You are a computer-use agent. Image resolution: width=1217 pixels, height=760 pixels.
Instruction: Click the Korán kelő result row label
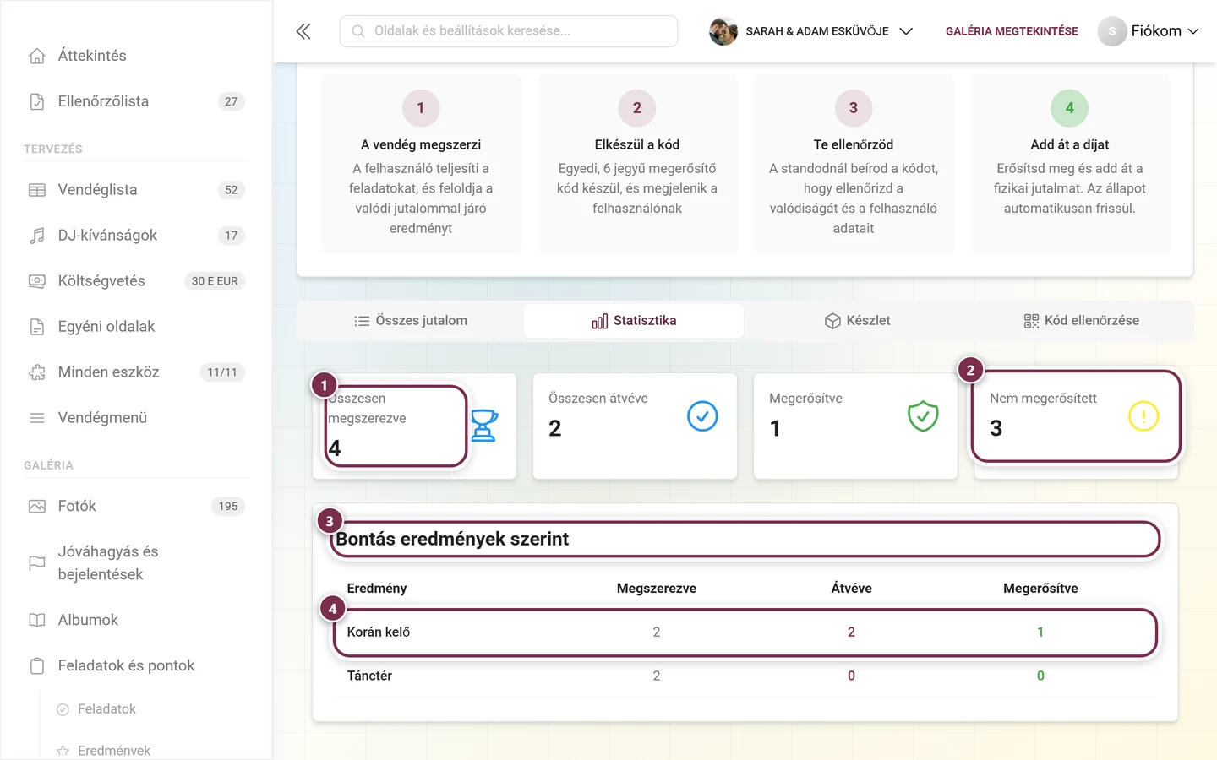pos(379,632)
